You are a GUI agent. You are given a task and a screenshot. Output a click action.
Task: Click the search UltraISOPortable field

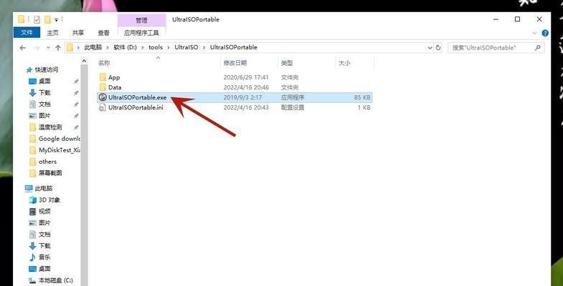click(496, 48)
